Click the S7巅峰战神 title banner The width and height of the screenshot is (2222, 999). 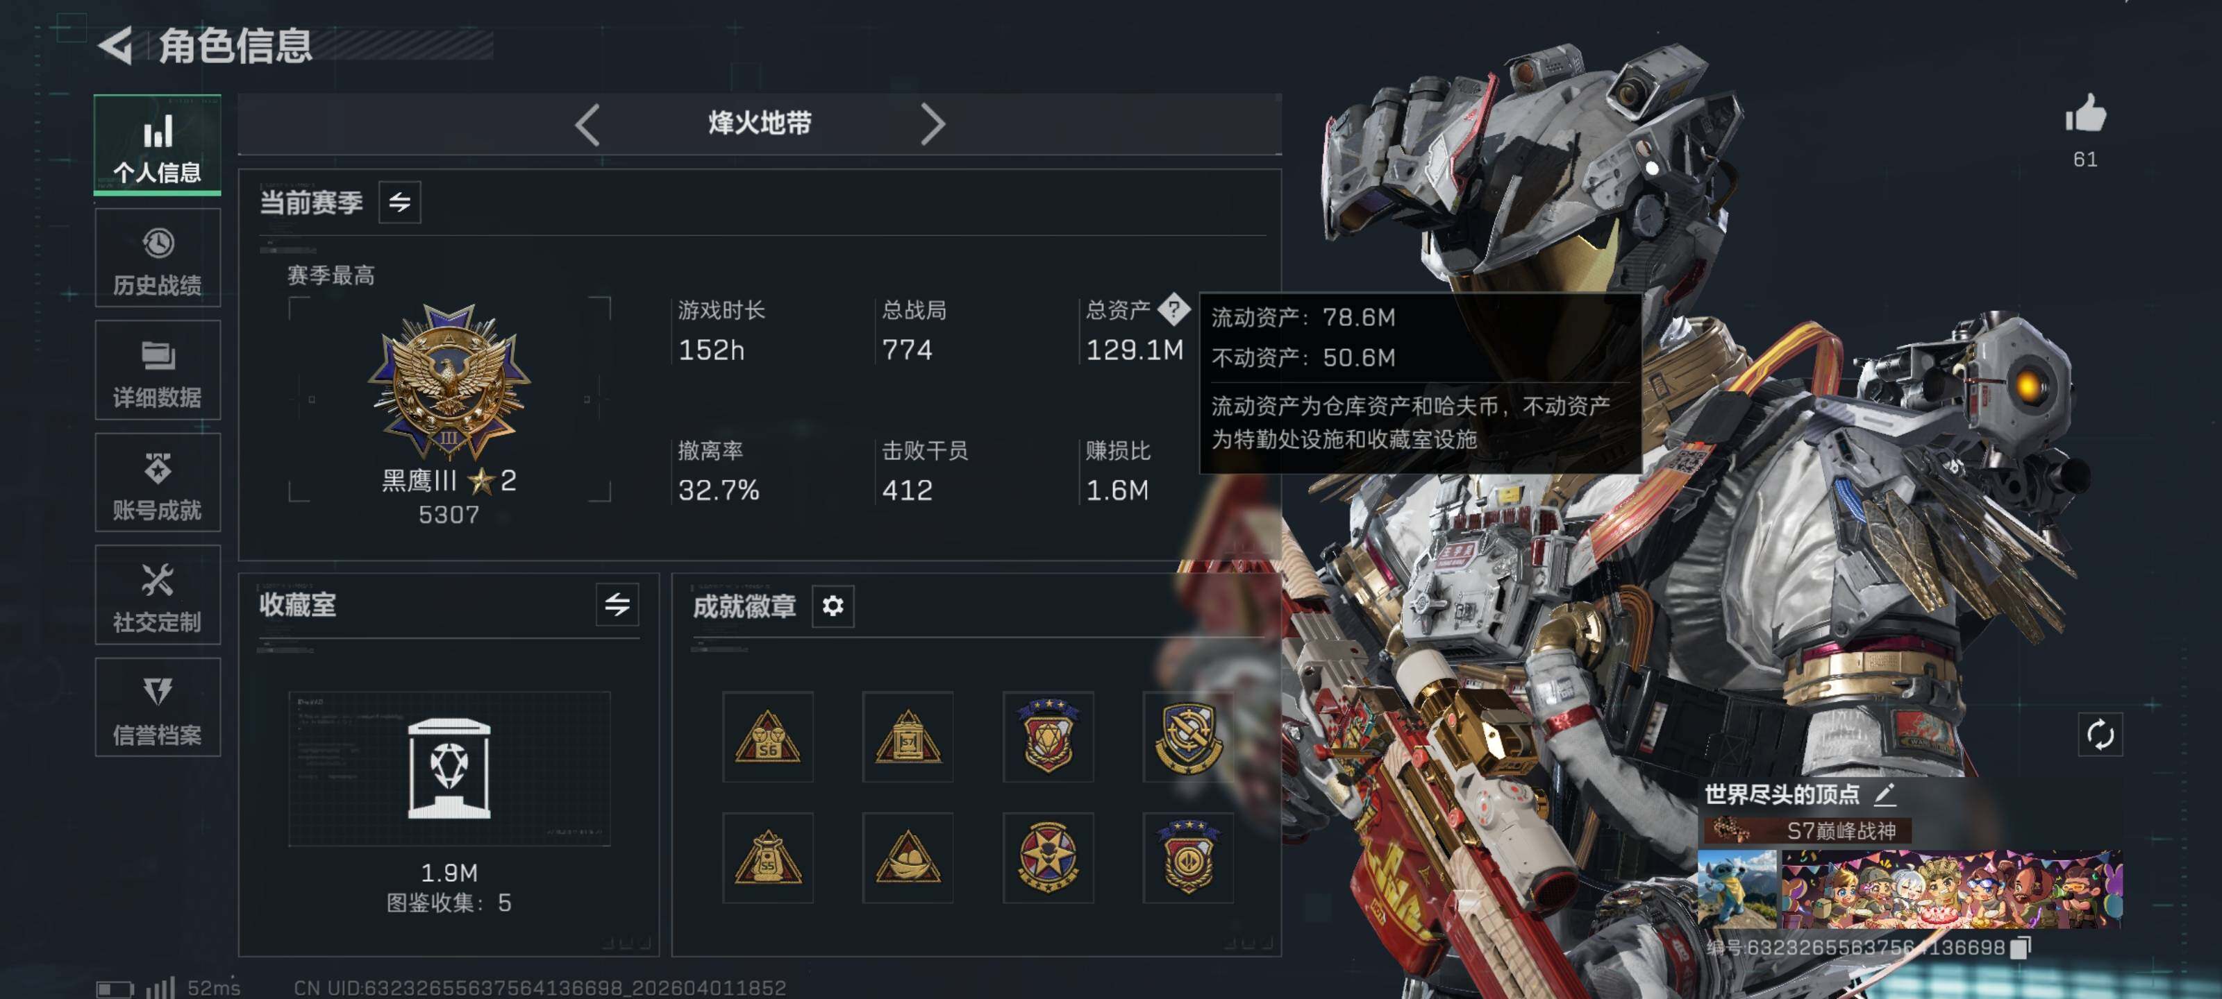(x=1807, y=831)
